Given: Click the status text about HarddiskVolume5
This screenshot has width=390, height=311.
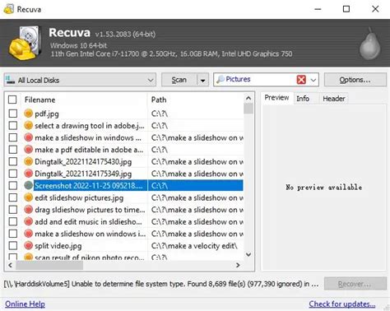Looking at the screenshot, I should tap(161, 284).
